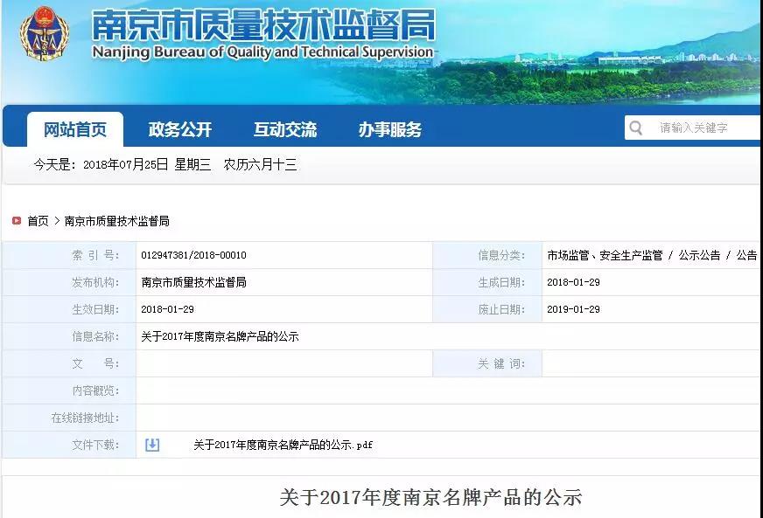Select the 信息分类 category text

pyautogui.click(x=652, y=255)
